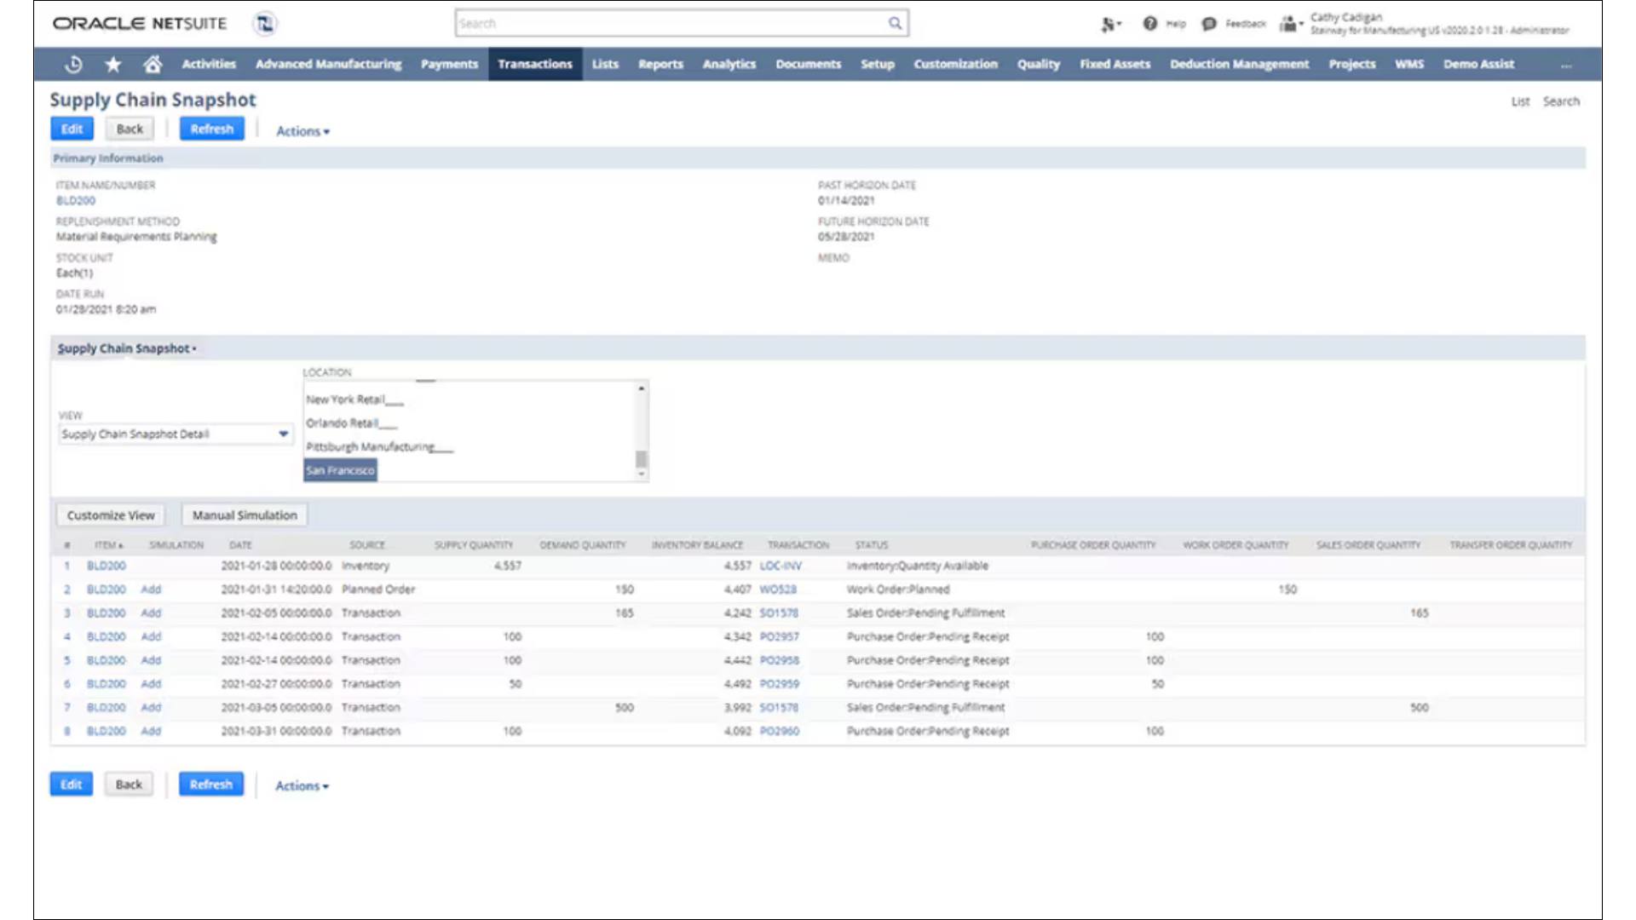Click the Manual Simulation button
The height and width of the screenshot is (920, 1636).
coord(245,515)
